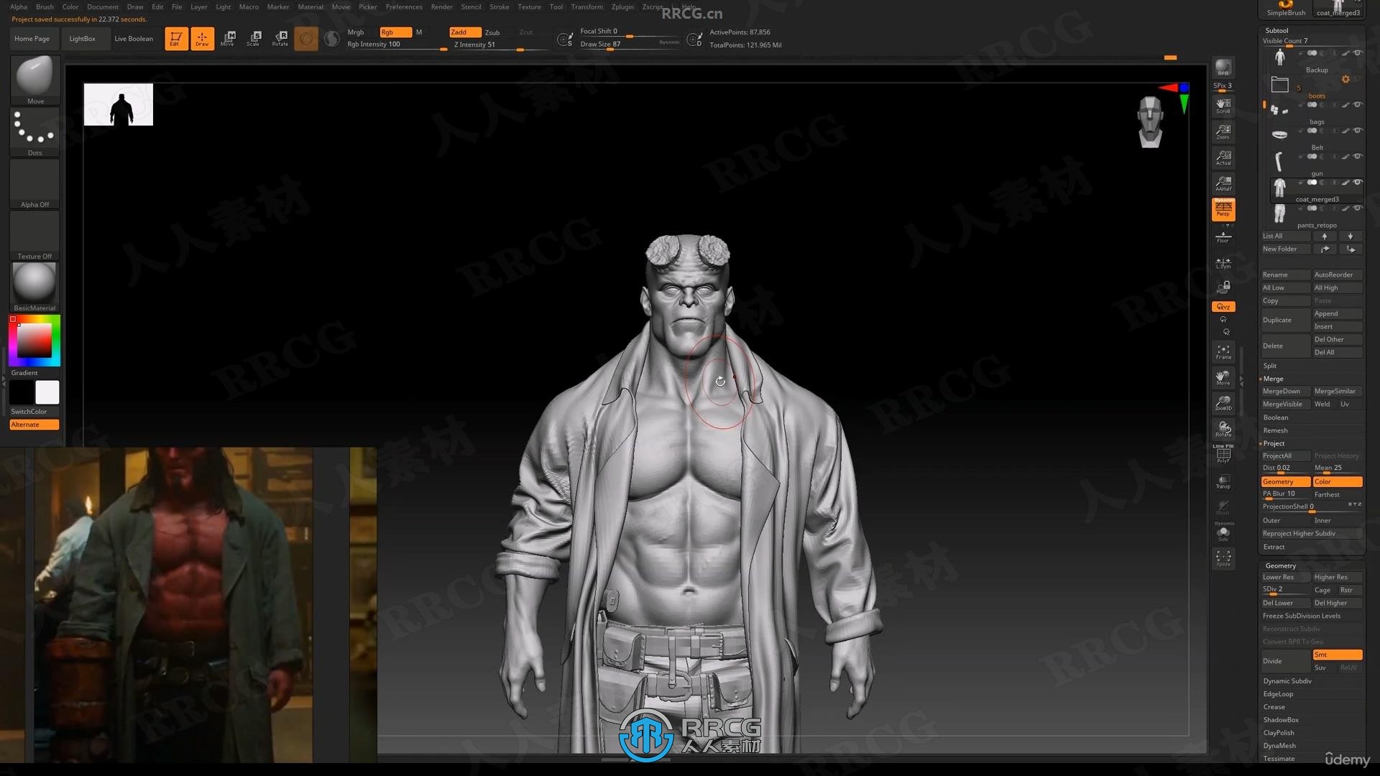Viewport: 1380px width, 776px height.
Task: Open the Render menu
Action: coord(442,6)
